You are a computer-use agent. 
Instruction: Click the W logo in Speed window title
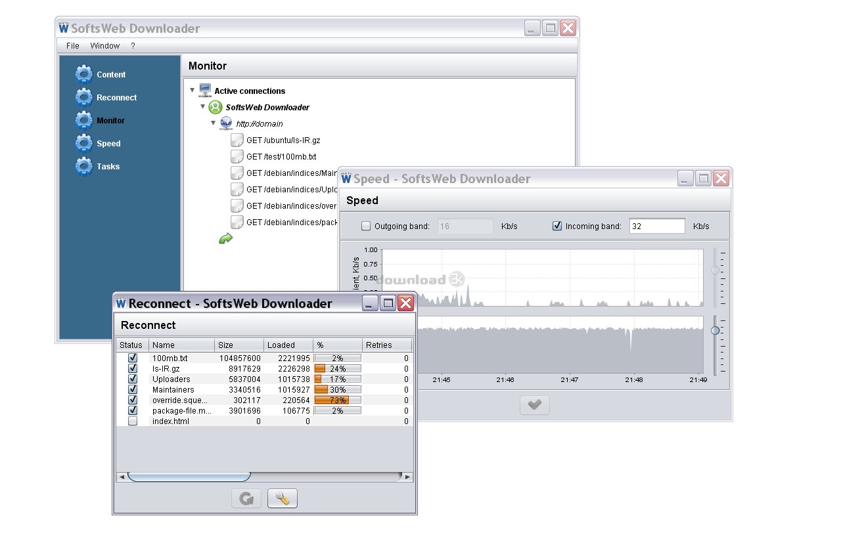tap(346, 178)
